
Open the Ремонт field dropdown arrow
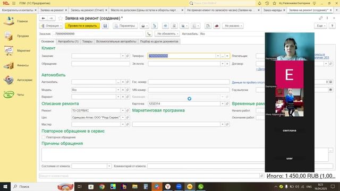123,110
